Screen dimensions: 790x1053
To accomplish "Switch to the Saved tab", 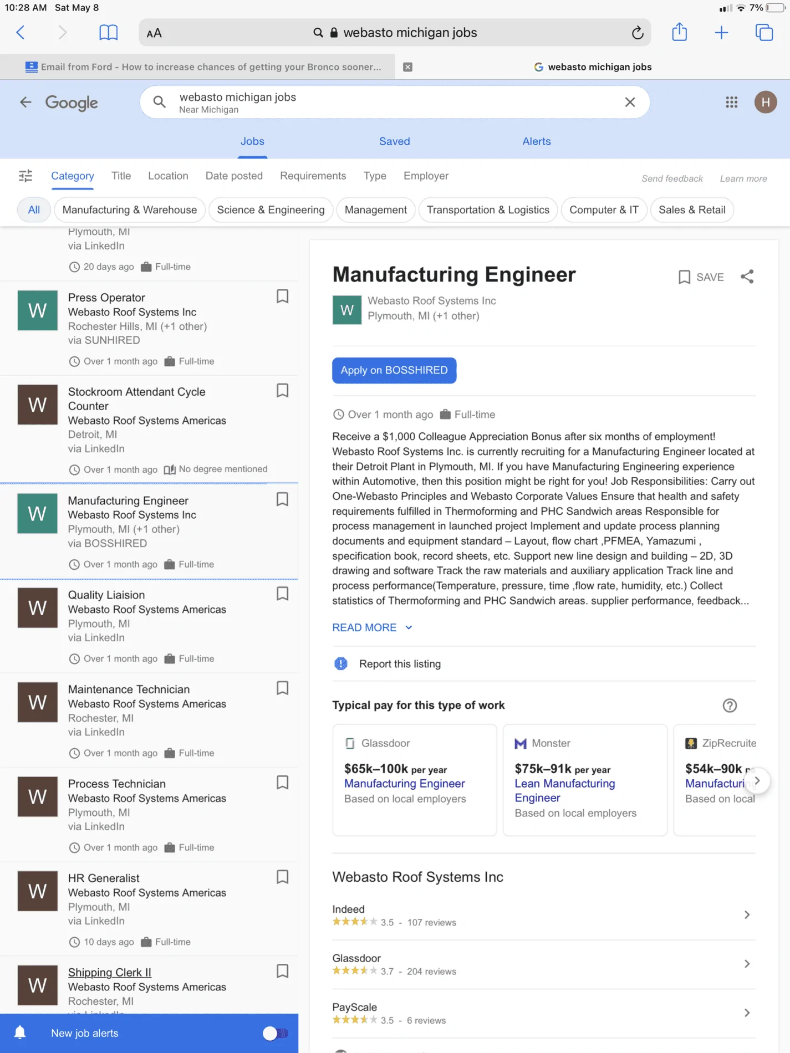I will pos(395,141).
